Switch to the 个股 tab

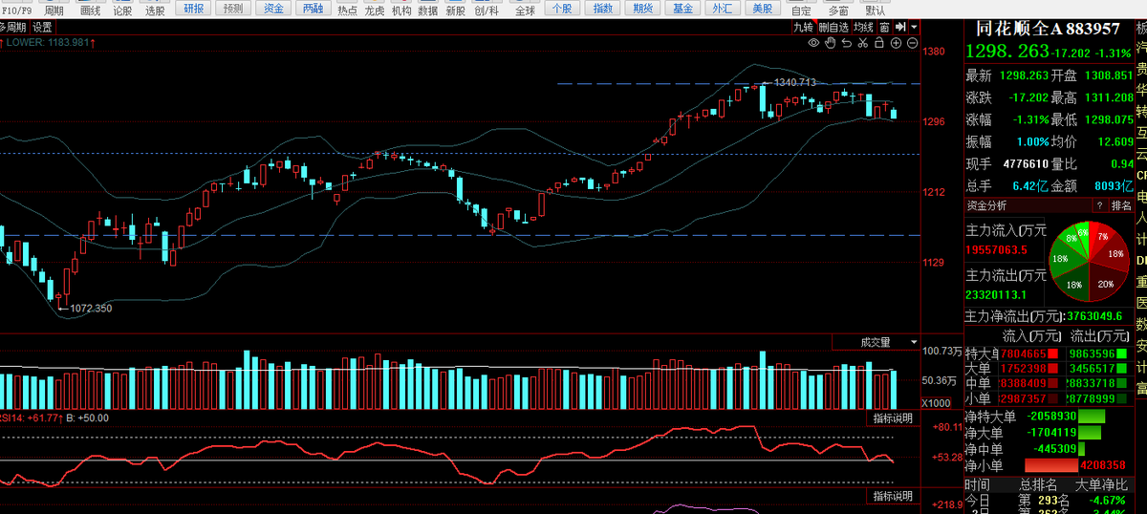point(563,10)
